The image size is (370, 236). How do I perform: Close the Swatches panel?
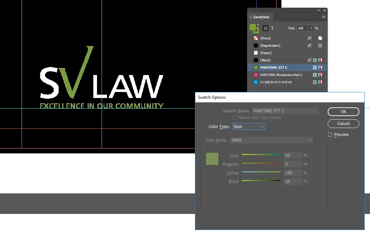[x=325, y=10]
